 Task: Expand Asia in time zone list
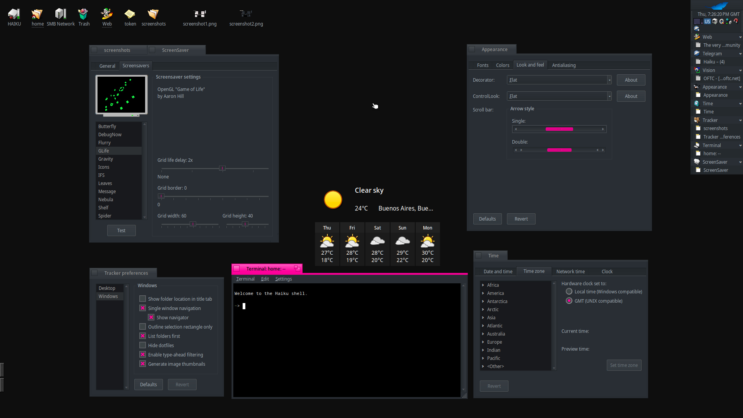click(483, 317)
